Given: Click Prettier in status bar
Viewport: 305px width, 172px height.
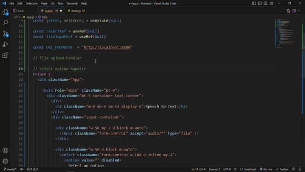Looking at the screenshot, I should (282, 169).
